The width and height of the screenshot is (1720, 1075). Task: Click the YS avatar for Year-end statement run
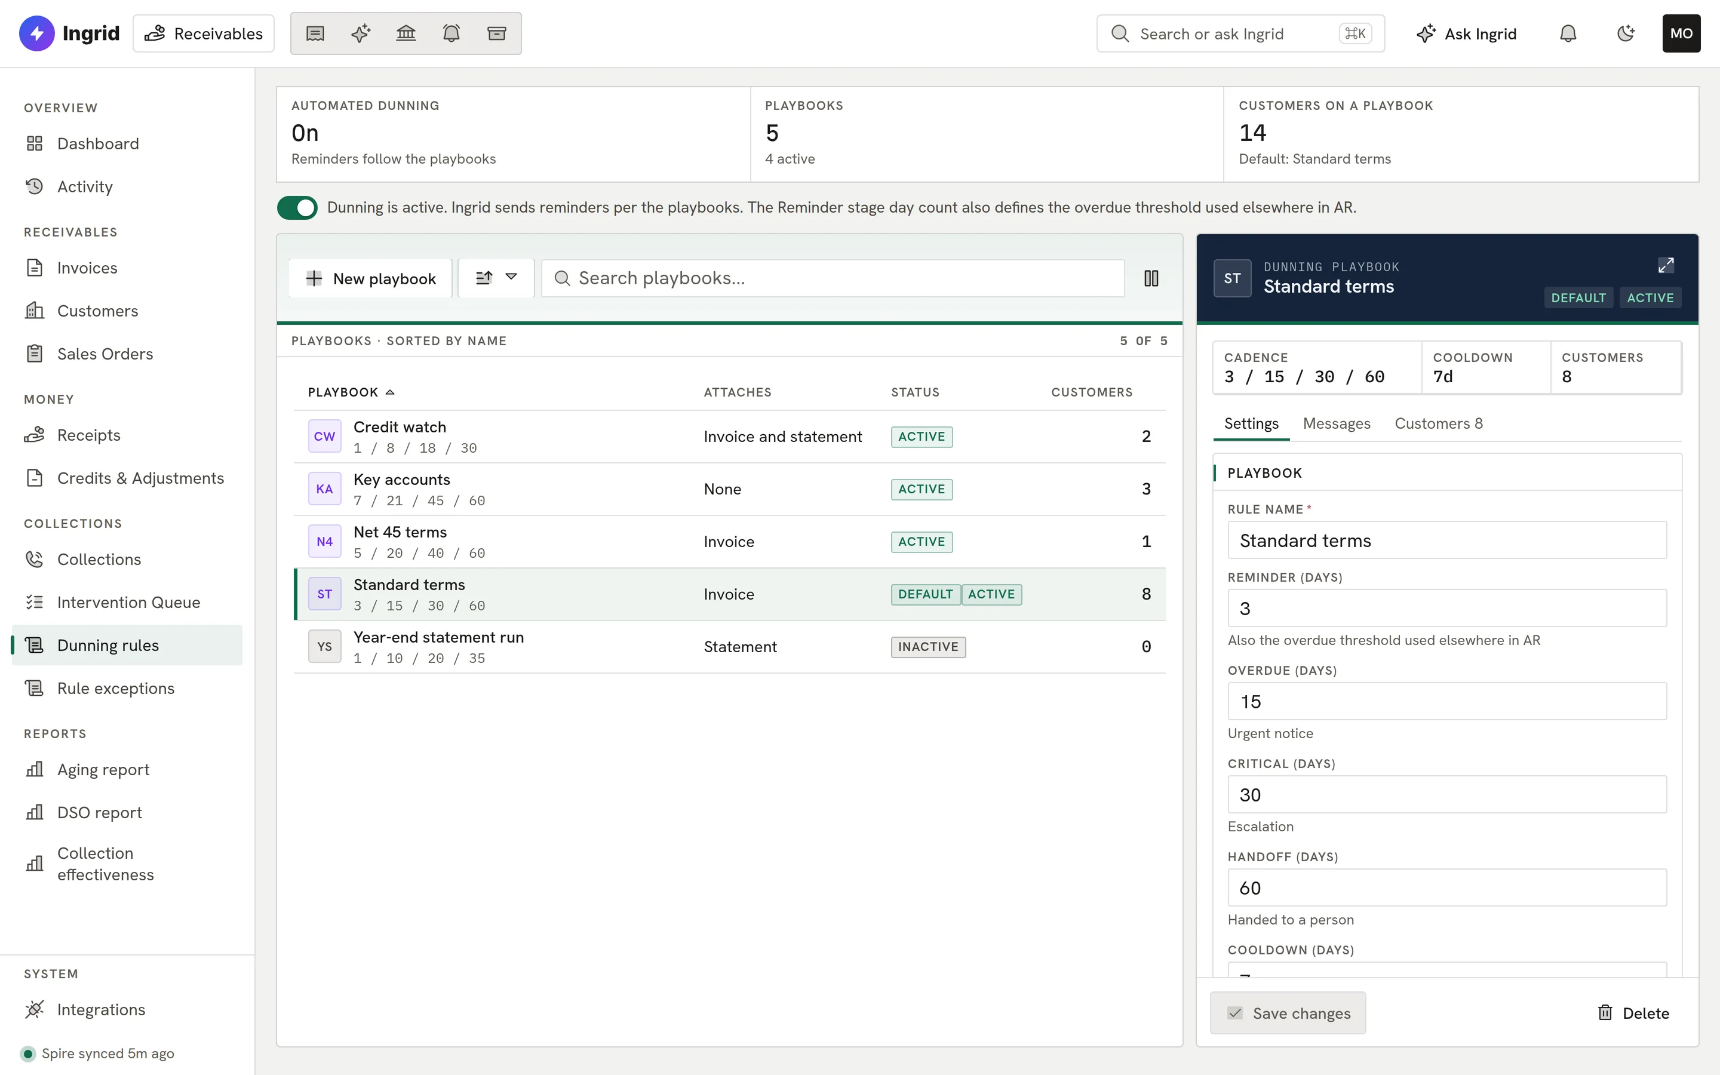click(x=325, y=646)
